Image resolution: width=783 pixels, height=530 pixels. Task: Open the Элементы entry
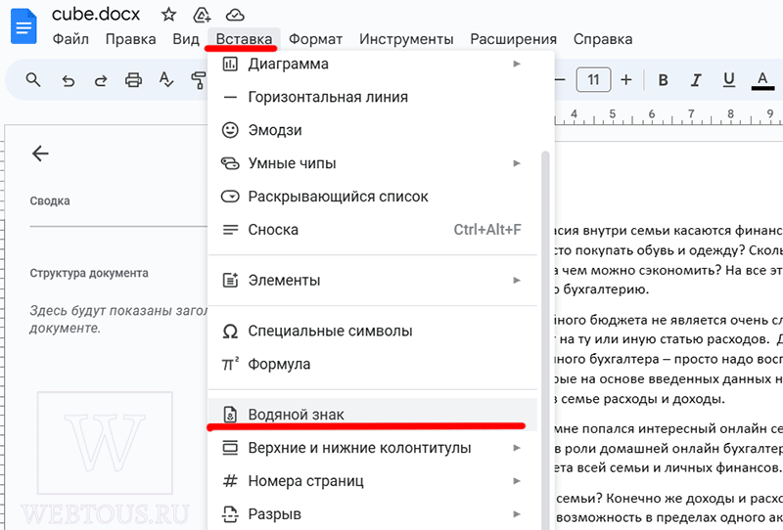pyautogui.click(x=373, y=280)
